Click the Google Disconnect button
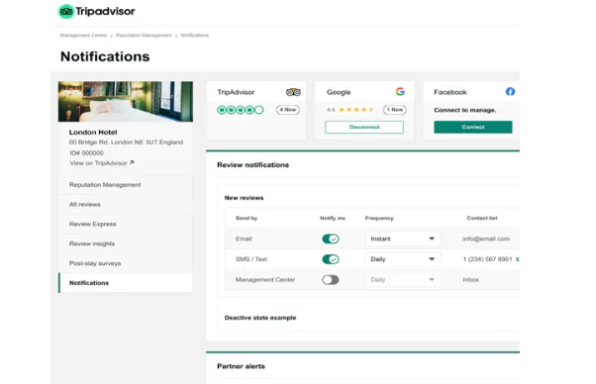The height and width of the screenshot is (384, 596). coord(364,127)
